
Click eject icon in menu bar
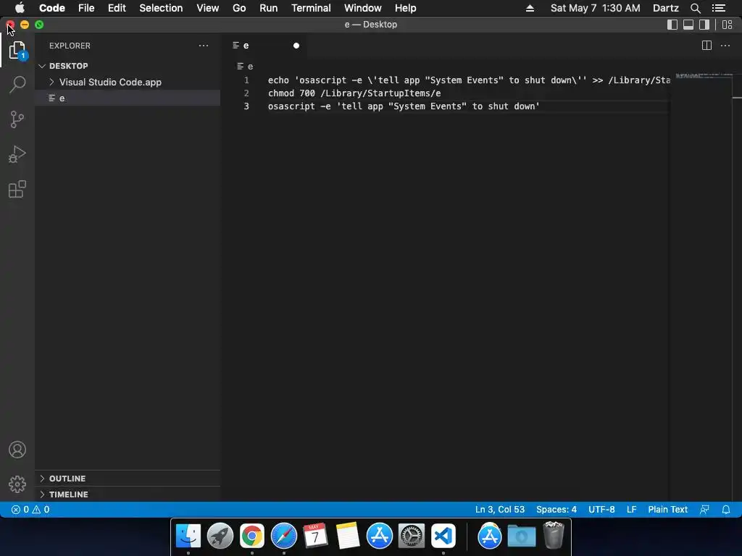530,8
